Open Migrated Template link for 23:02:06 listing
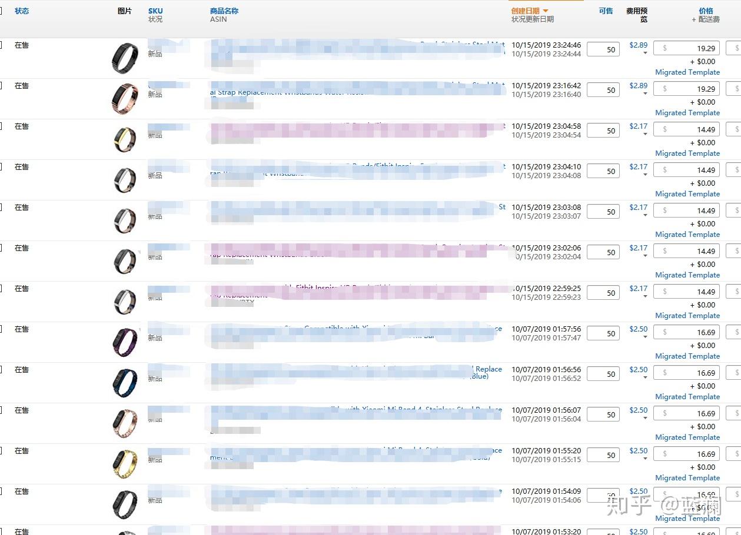Viewport: 741px width, 535px height. pyautogui.click(x=687, y=275)
